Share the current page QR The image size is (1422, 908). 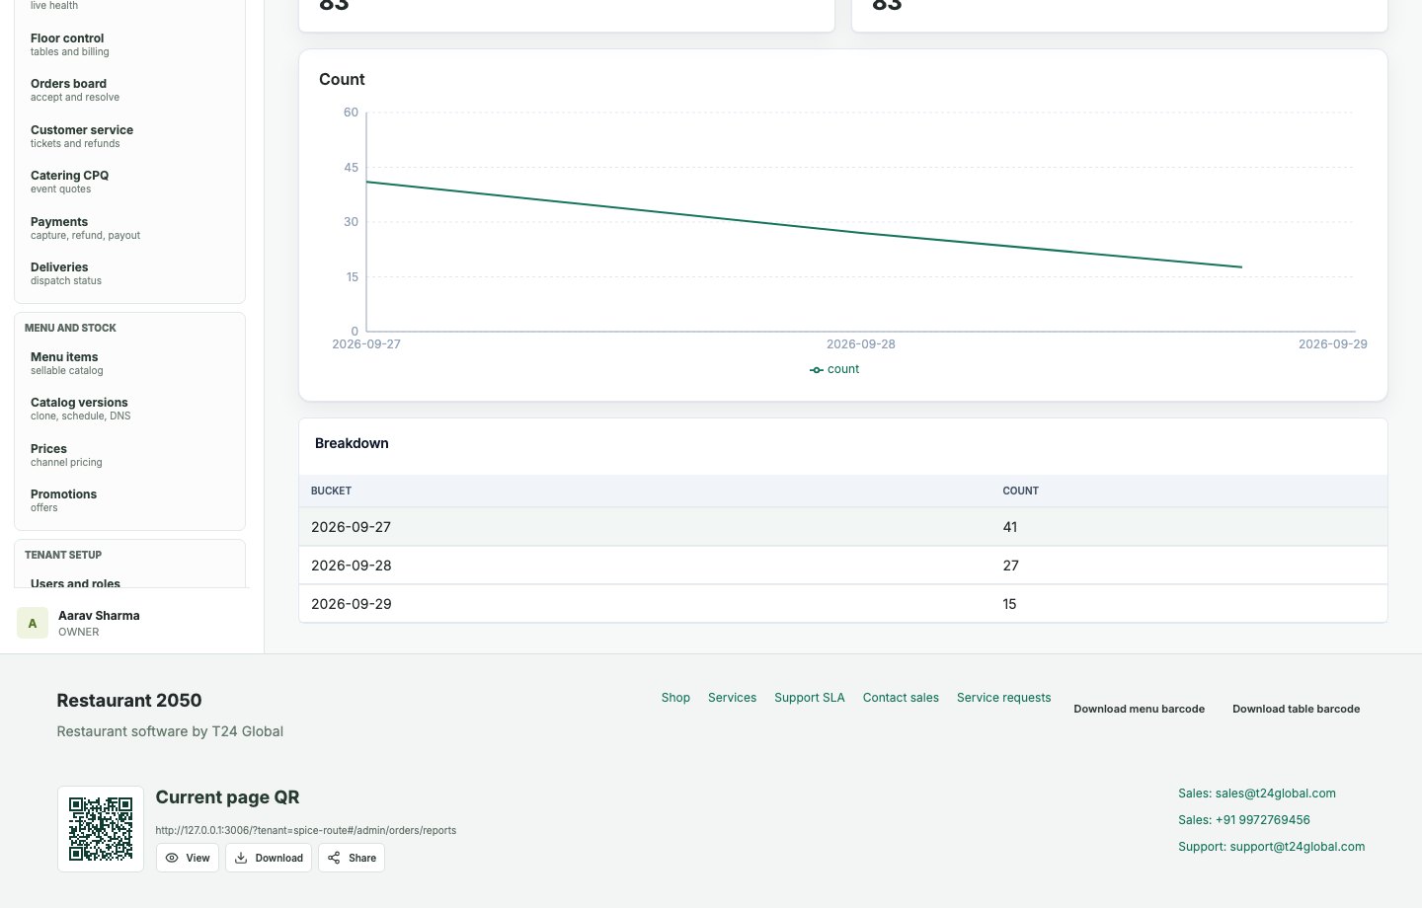pos(352,858)
